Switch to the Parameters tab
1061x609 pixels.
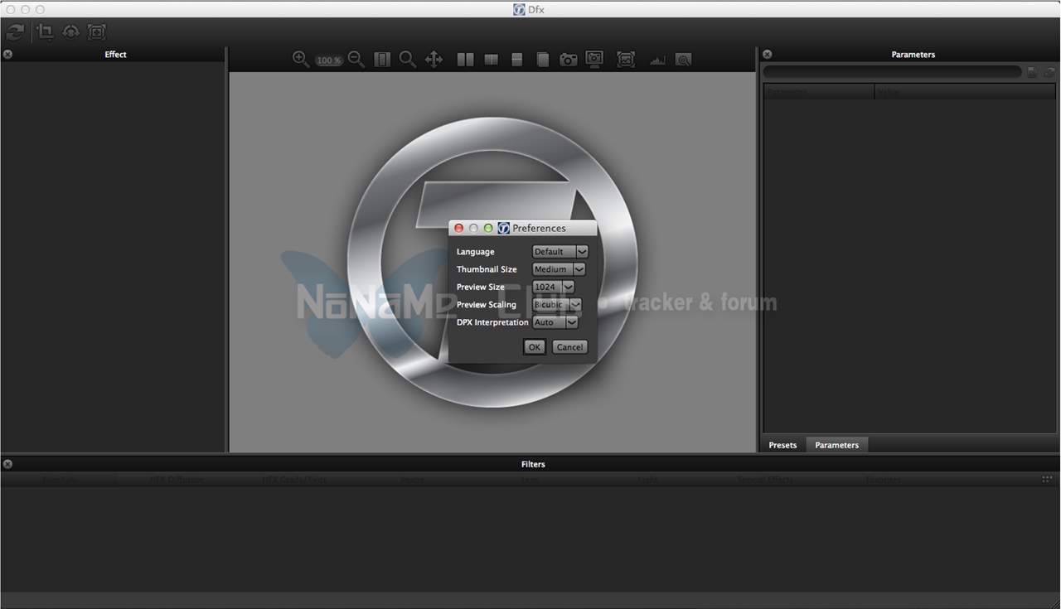837,445
